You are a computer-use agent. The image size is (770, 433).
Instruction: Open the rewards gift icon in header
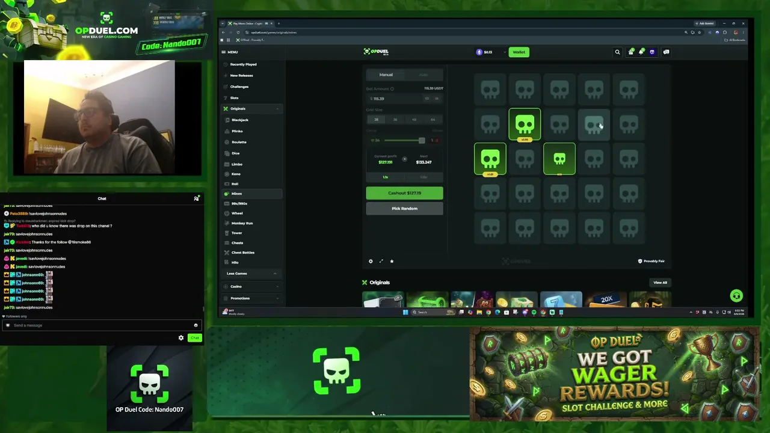[631, 52]
